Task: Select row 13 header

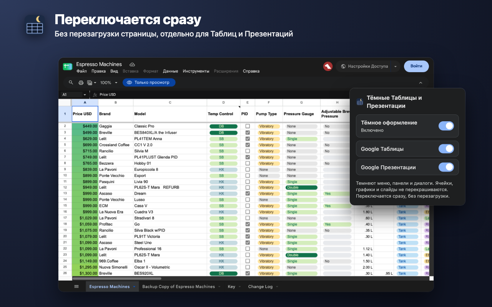Action: pos(65,193)
